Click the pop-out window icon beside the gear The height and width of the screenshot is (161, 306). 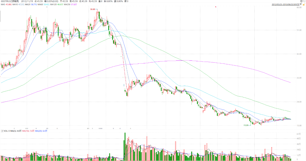tap(304, 1)
